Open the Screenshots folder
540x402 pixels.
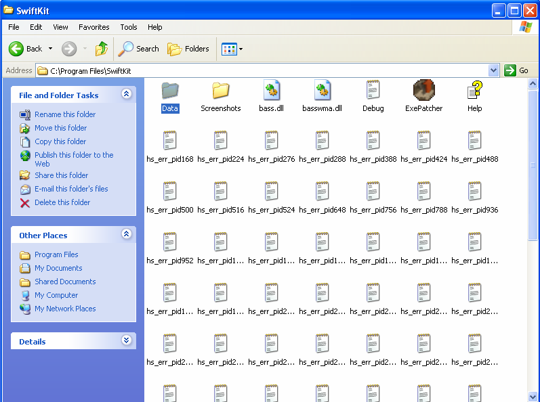(220, 90)
